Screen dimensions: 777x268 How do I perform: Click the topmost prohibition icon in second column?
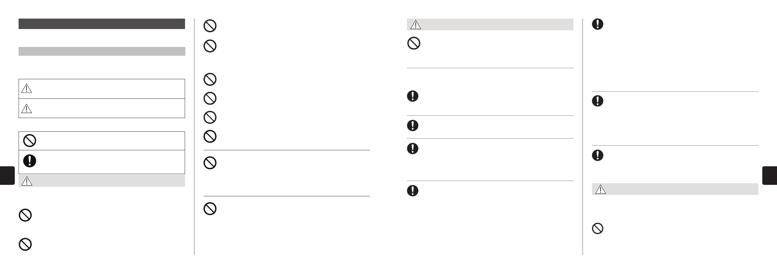[210, 26]
